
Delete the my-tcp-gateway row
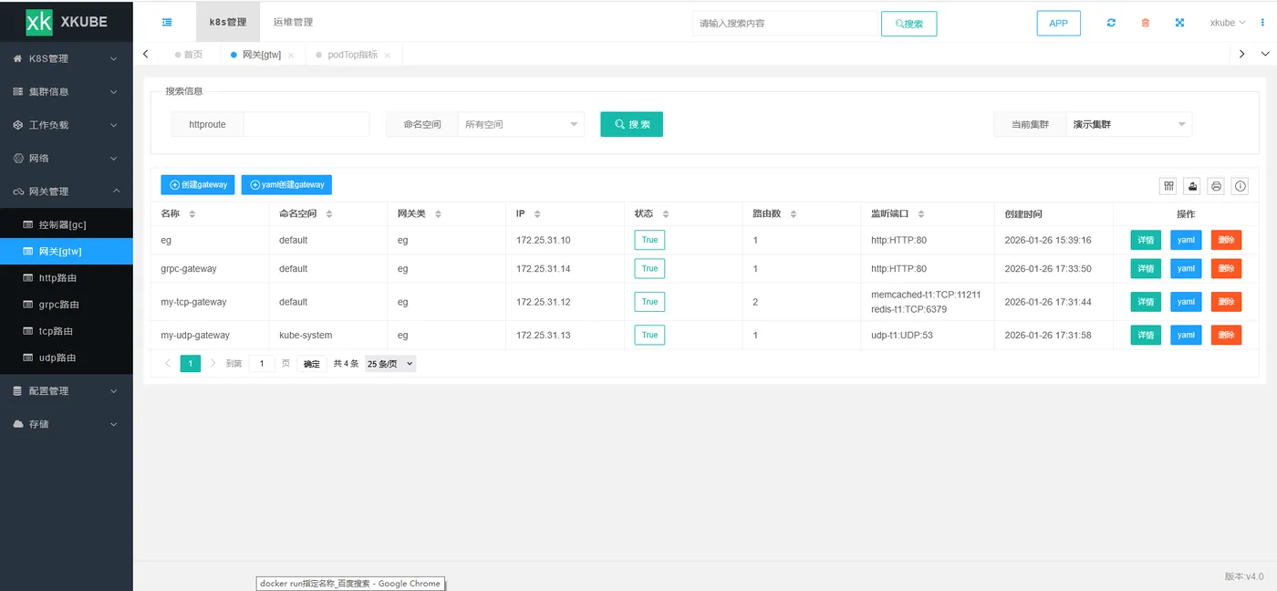pyautogui.click(x=1226, y=302)
